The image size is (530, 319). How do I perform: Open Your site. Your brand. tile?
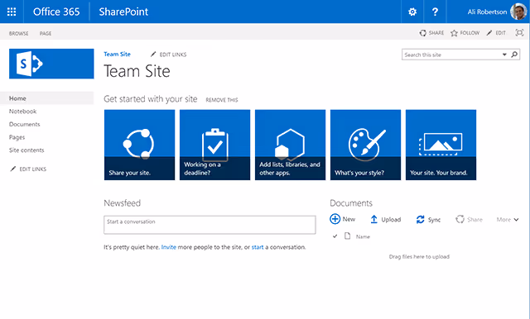[441, 145]
